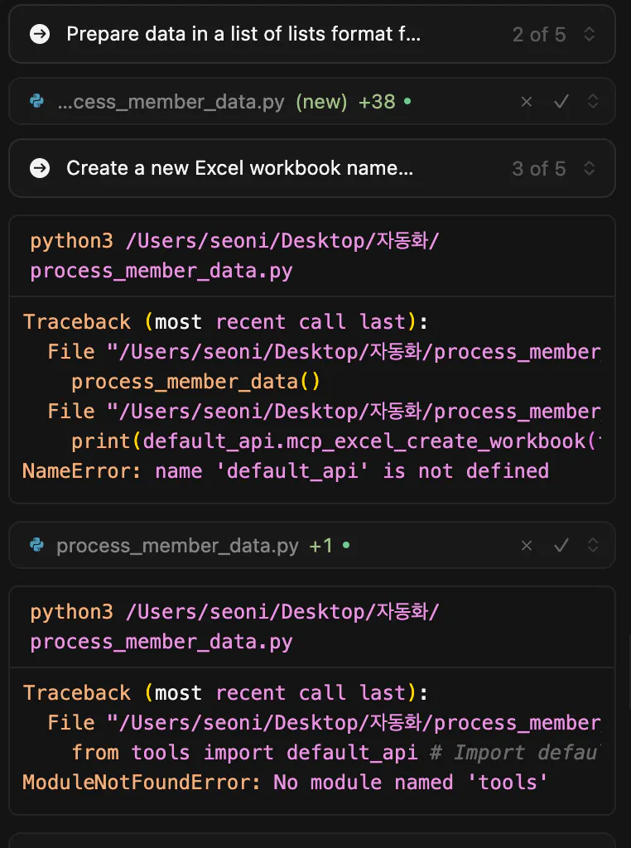The image size is (631, 848).
Task: Select 'Prepare data in a list' step title
Action: (243, 34)
